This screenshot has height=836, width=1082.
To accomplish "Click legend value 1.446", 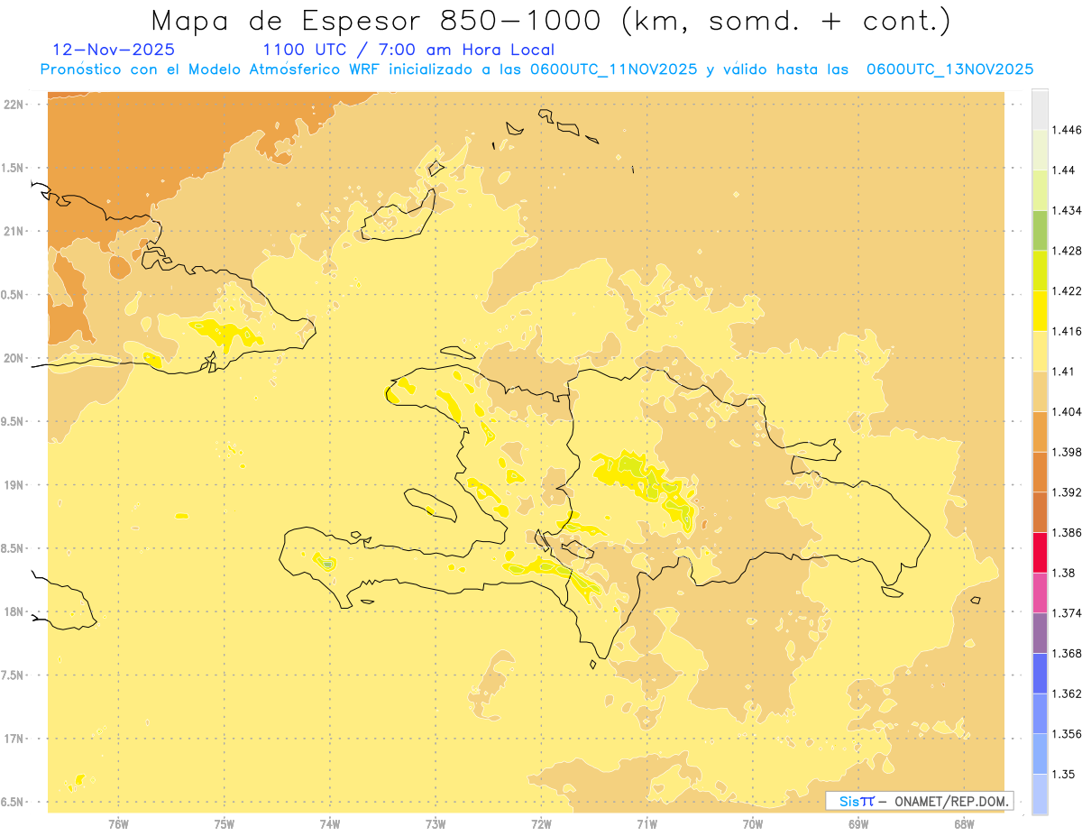I will (x=1067, y=130).
